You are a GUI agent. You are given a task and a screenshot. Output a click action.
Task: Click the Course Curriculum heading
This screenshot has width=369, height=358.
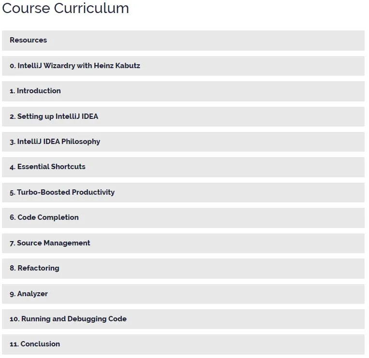pyautogui.click(x=65, y=8)
